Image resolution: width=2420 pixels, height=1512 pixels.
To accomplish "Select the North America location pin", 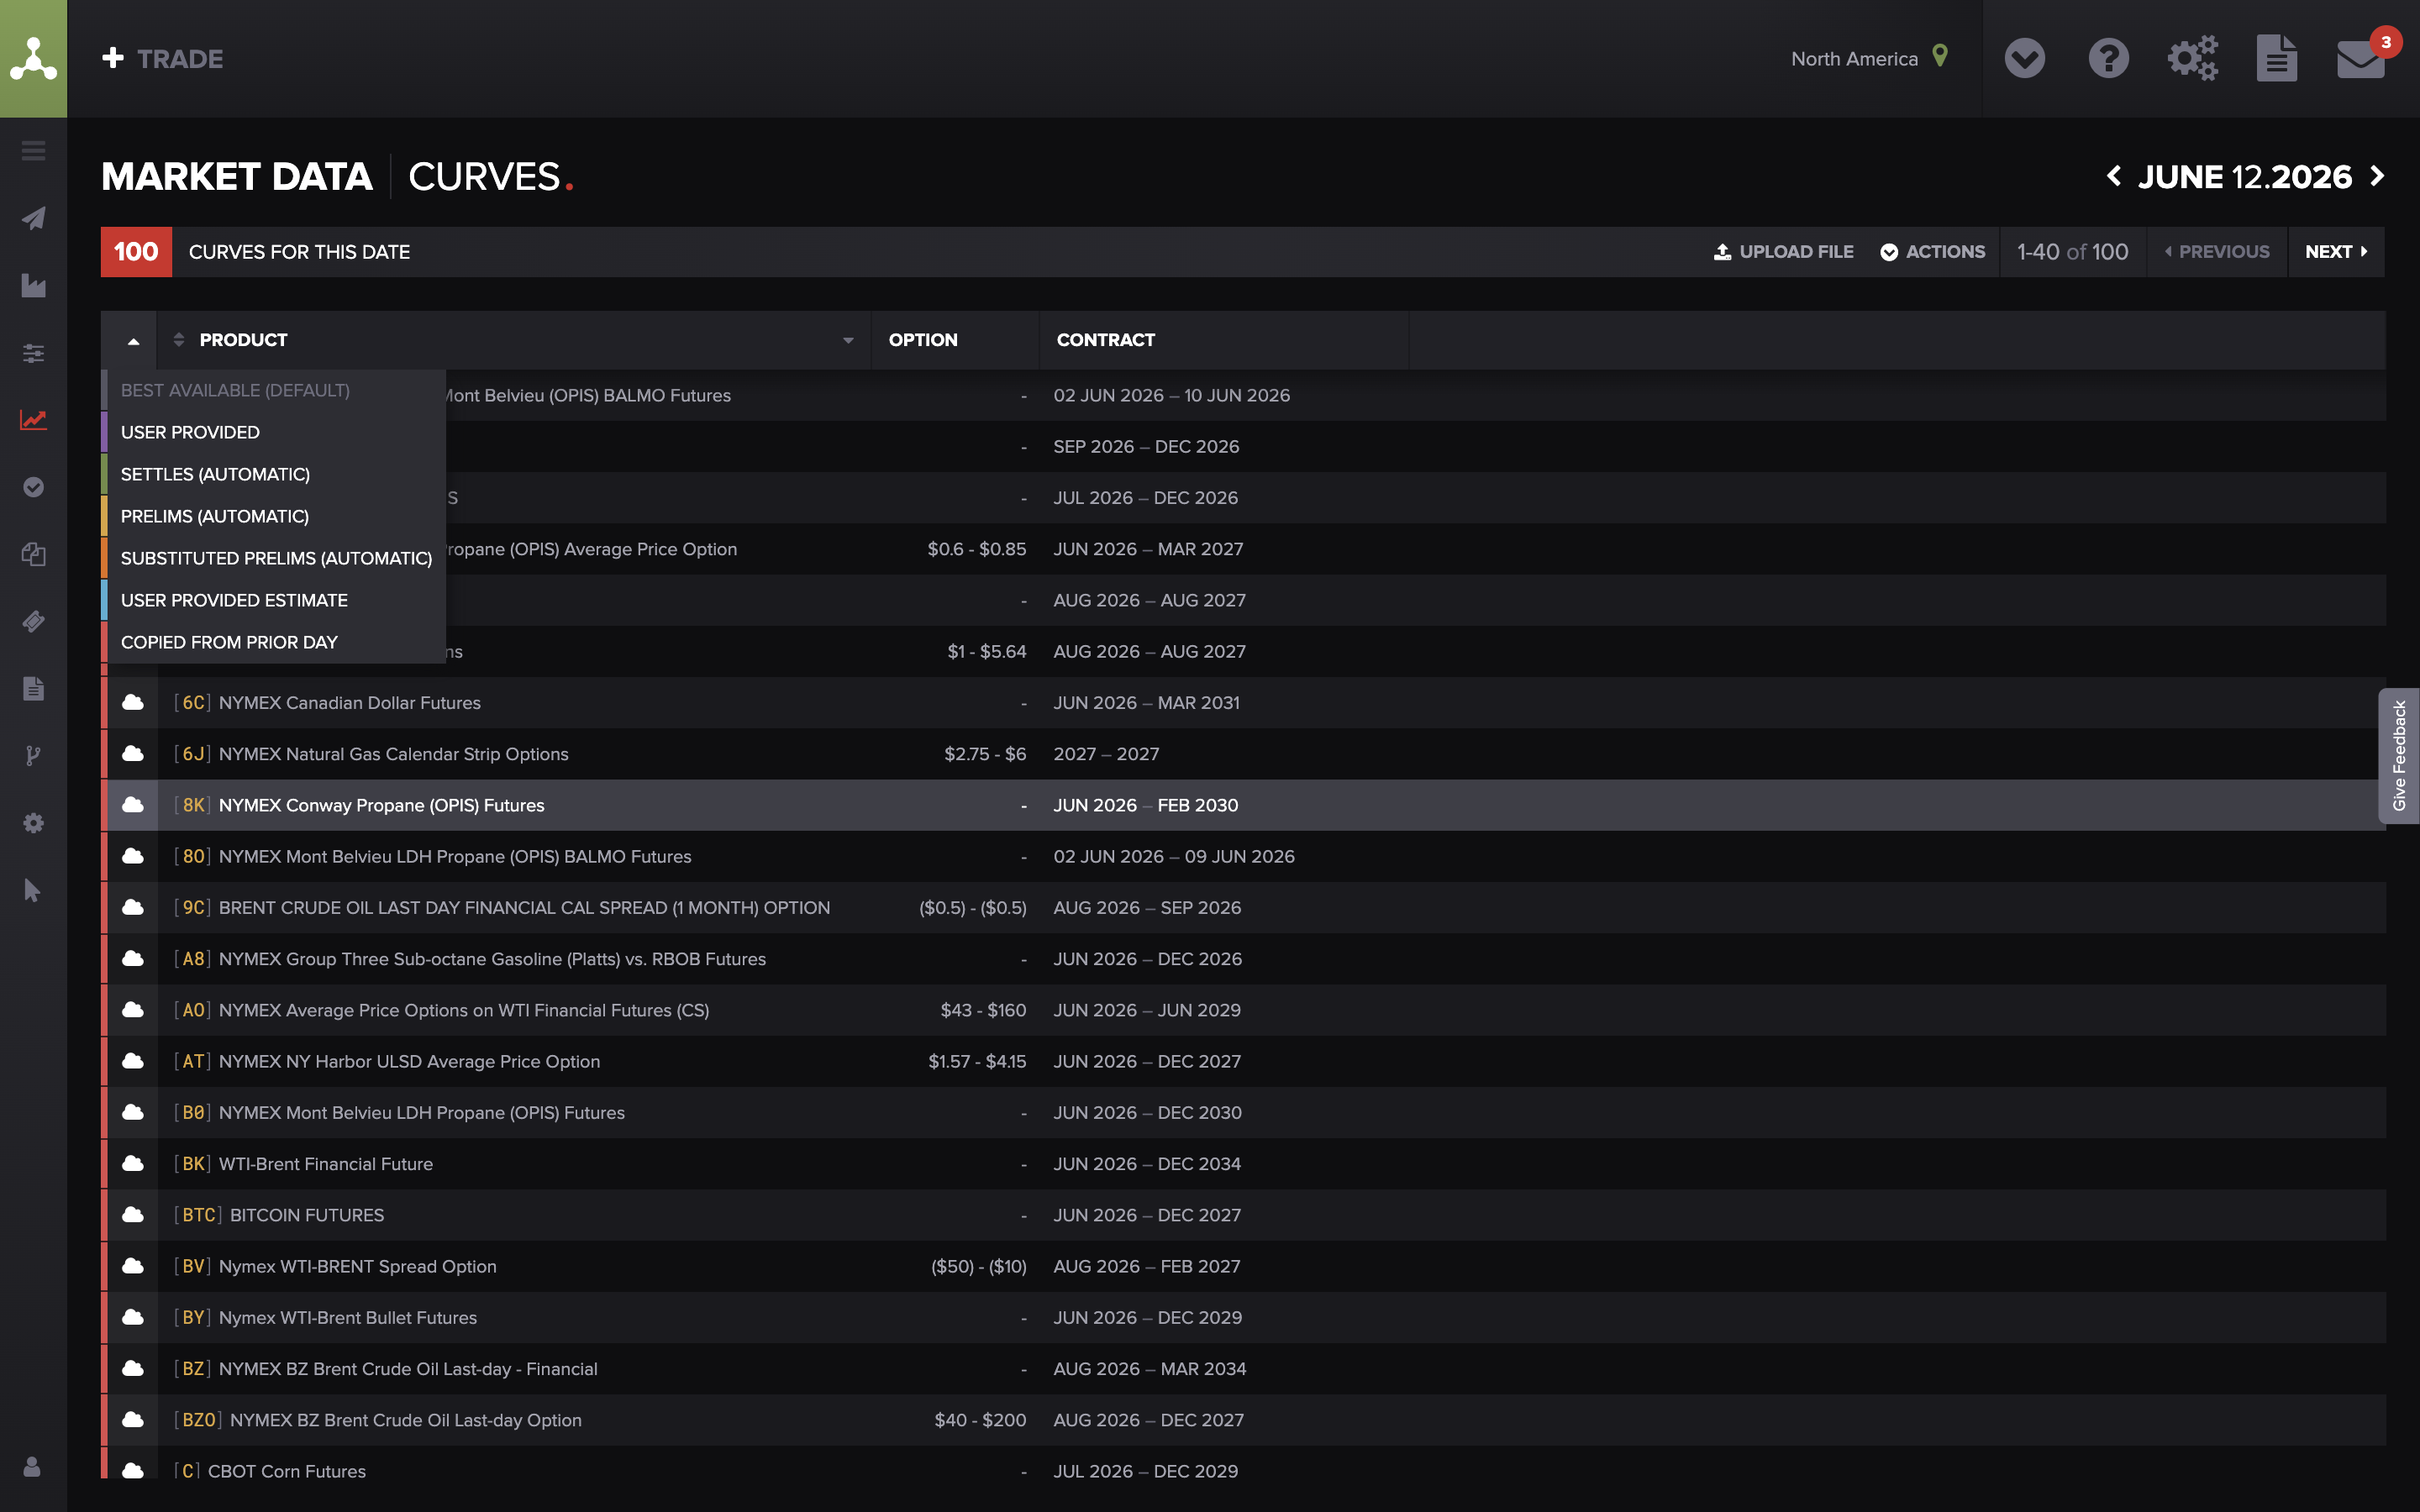I will [x=1940, y=56].
